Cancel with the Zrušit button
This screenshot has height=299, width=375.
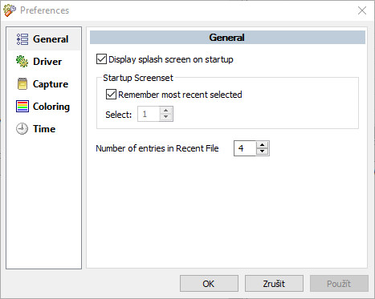click(x=274, y=284)
